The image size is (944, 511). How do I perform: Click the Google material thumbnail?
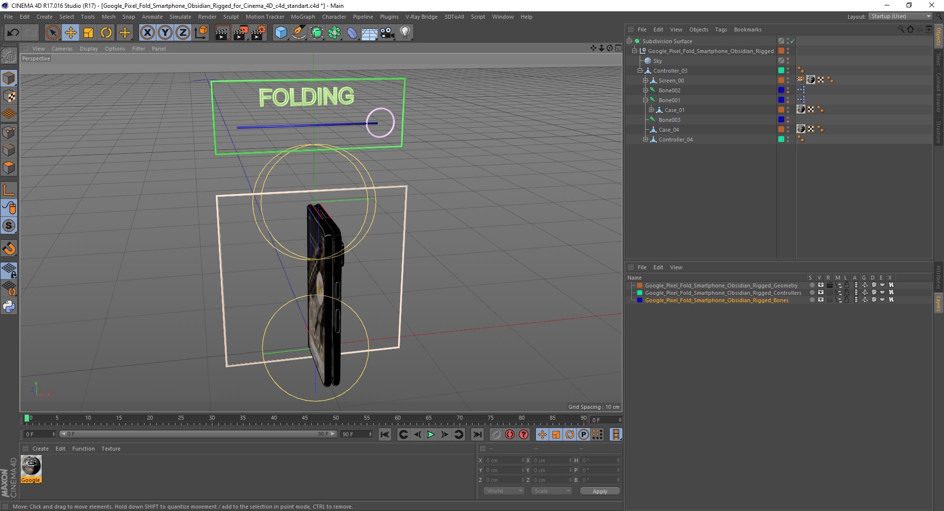coord(31,466)
